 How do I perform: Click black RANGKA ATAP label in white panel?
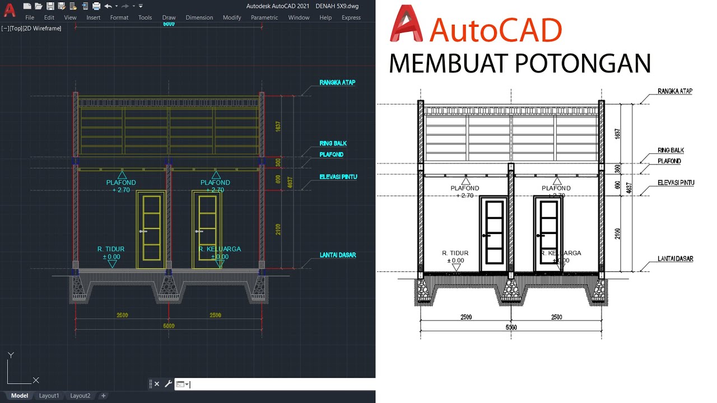pos(675,91)
